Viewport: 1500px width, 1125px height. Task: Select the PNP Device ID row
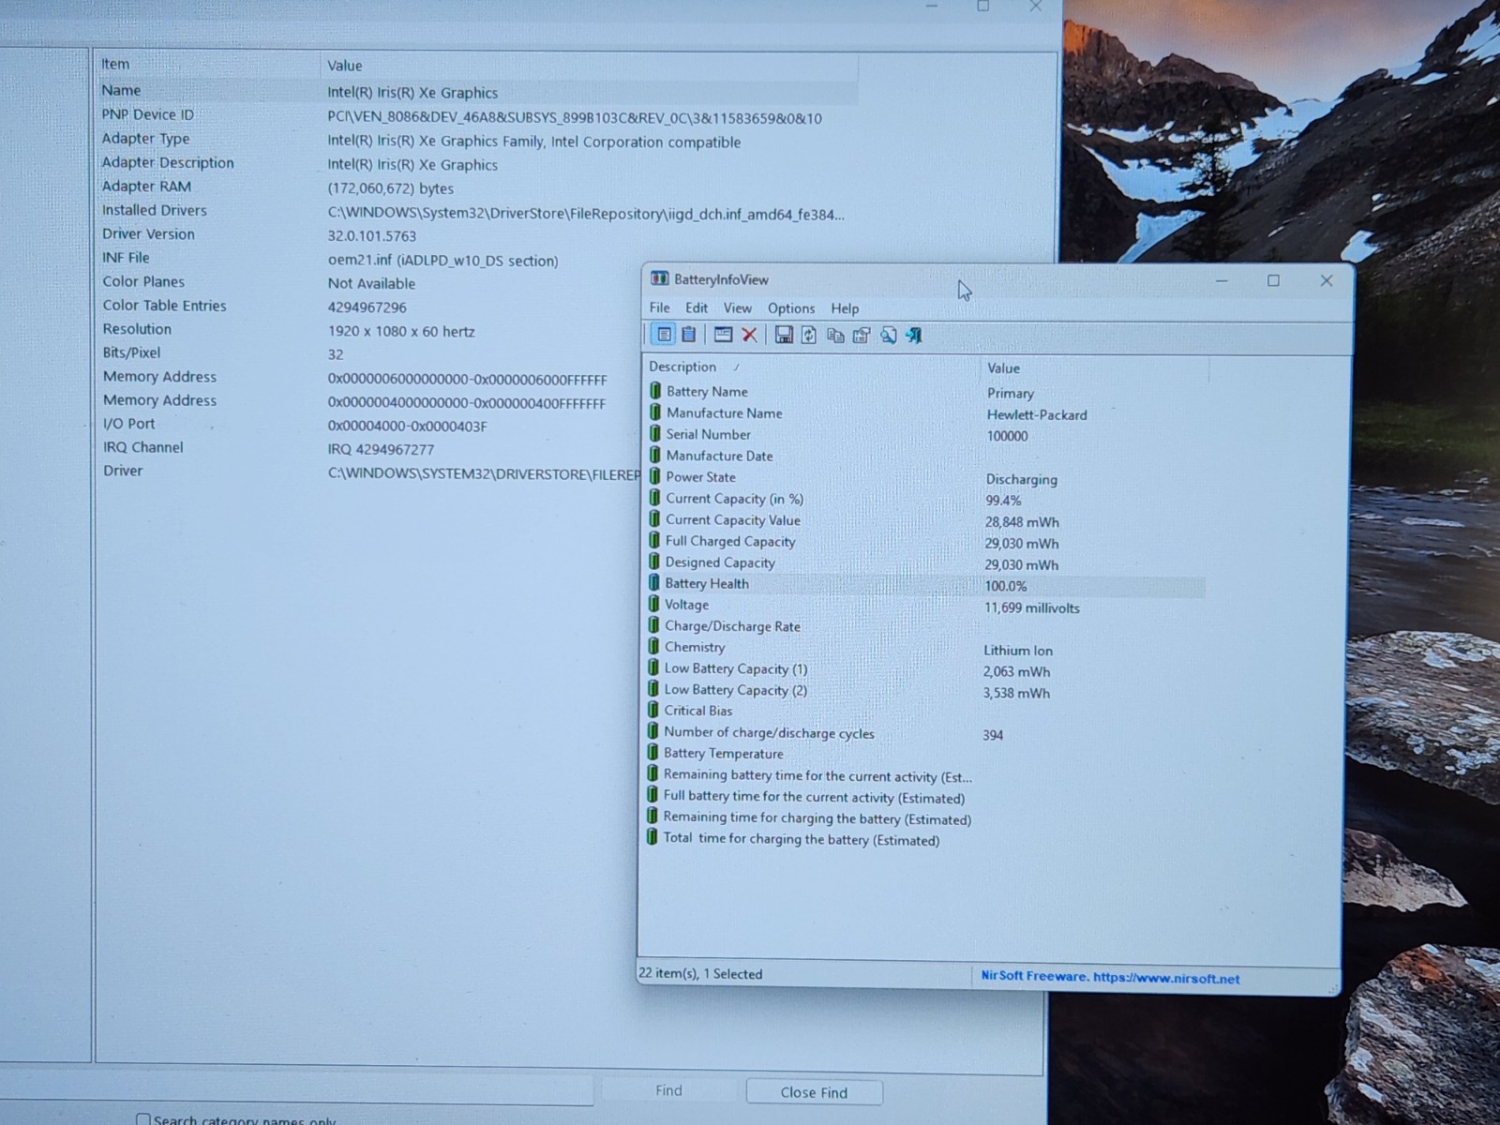[477, 116]
